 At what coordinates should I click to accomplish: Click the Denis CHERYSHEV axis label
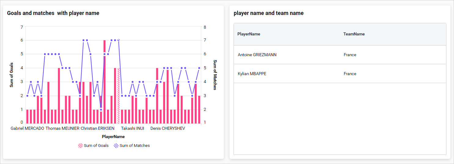[x=168, y=129]
